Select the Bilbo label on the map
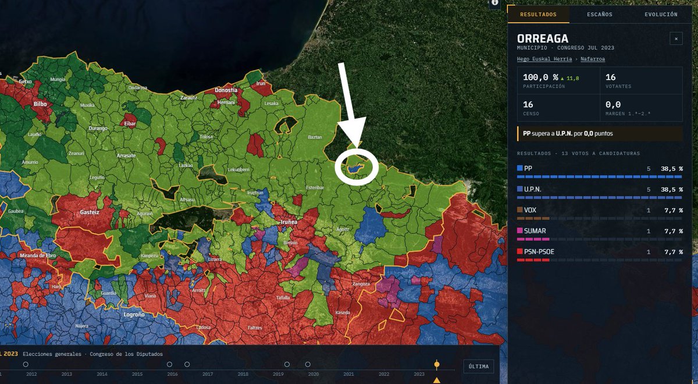 pos(40,104)
